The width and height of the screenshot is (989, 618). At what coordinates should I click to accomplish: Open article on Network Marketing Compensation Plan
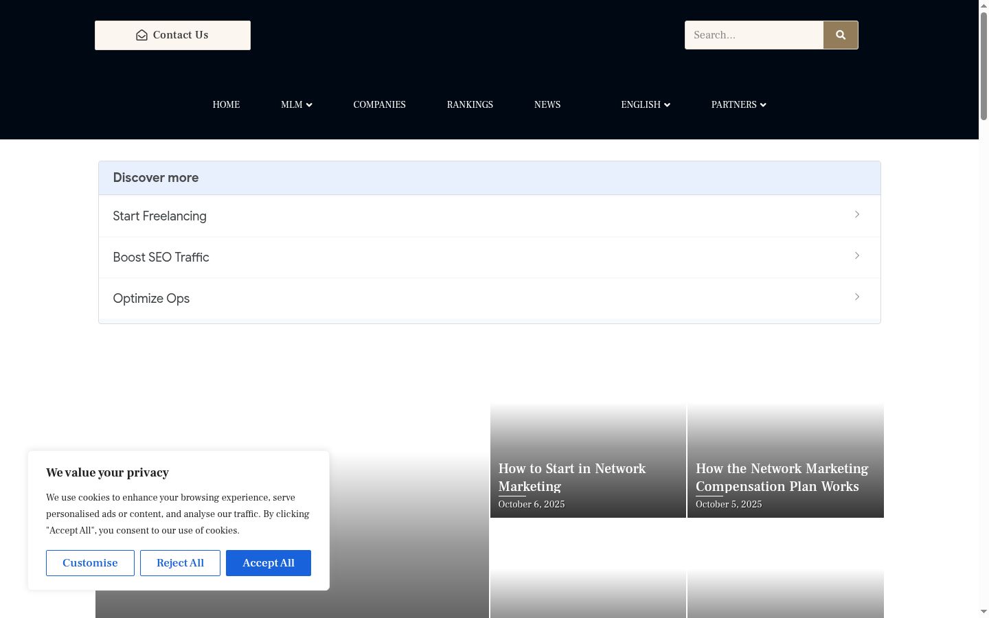(782, 477)
